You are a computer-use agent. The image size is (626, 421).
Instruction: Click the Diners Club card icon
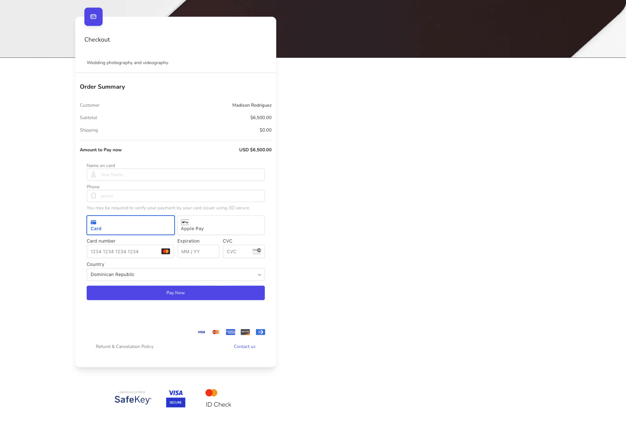pyautogui.click(x=260, y=332)
